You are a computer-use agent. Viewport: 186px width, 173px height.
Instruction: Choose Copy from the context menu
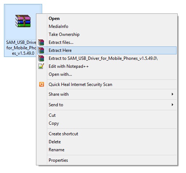pos(107,123)
